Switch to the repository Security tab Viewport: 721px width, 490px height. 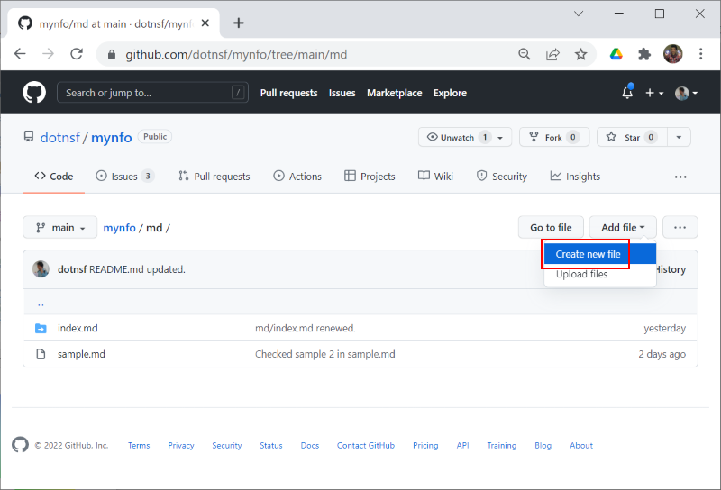tap(502, 176)
